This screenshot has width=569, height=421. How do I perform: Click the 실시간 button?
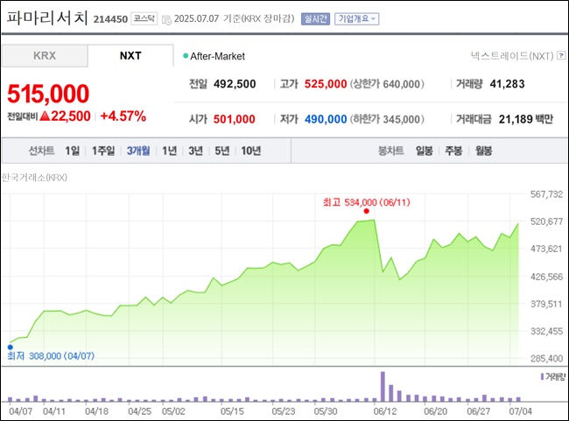click(315, 19)
